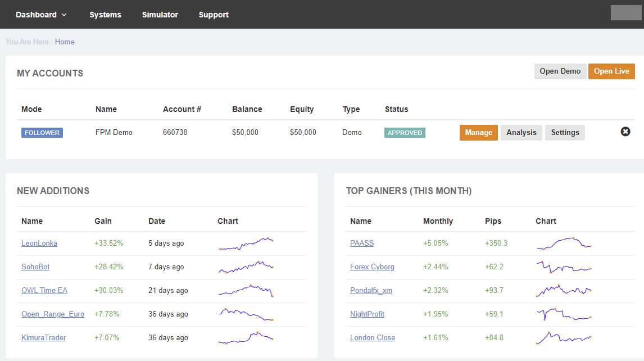Open the KimuraTrader system link

[x=43, y=337]
